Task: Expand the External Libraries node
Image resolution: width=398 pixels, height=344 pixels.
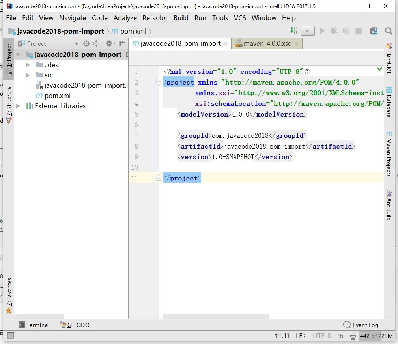Action: click(x=18, y=106)
